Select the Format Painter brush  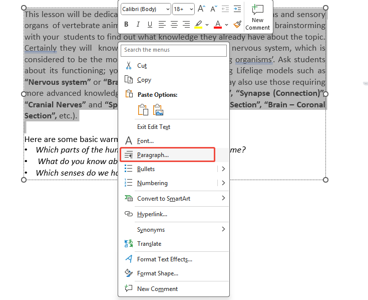point(237,24)
